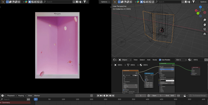Screen dimensions: 208x105
Task: Open Options dropdown in left viewport header
Action: pyautogui.click(x=105, y=2)
